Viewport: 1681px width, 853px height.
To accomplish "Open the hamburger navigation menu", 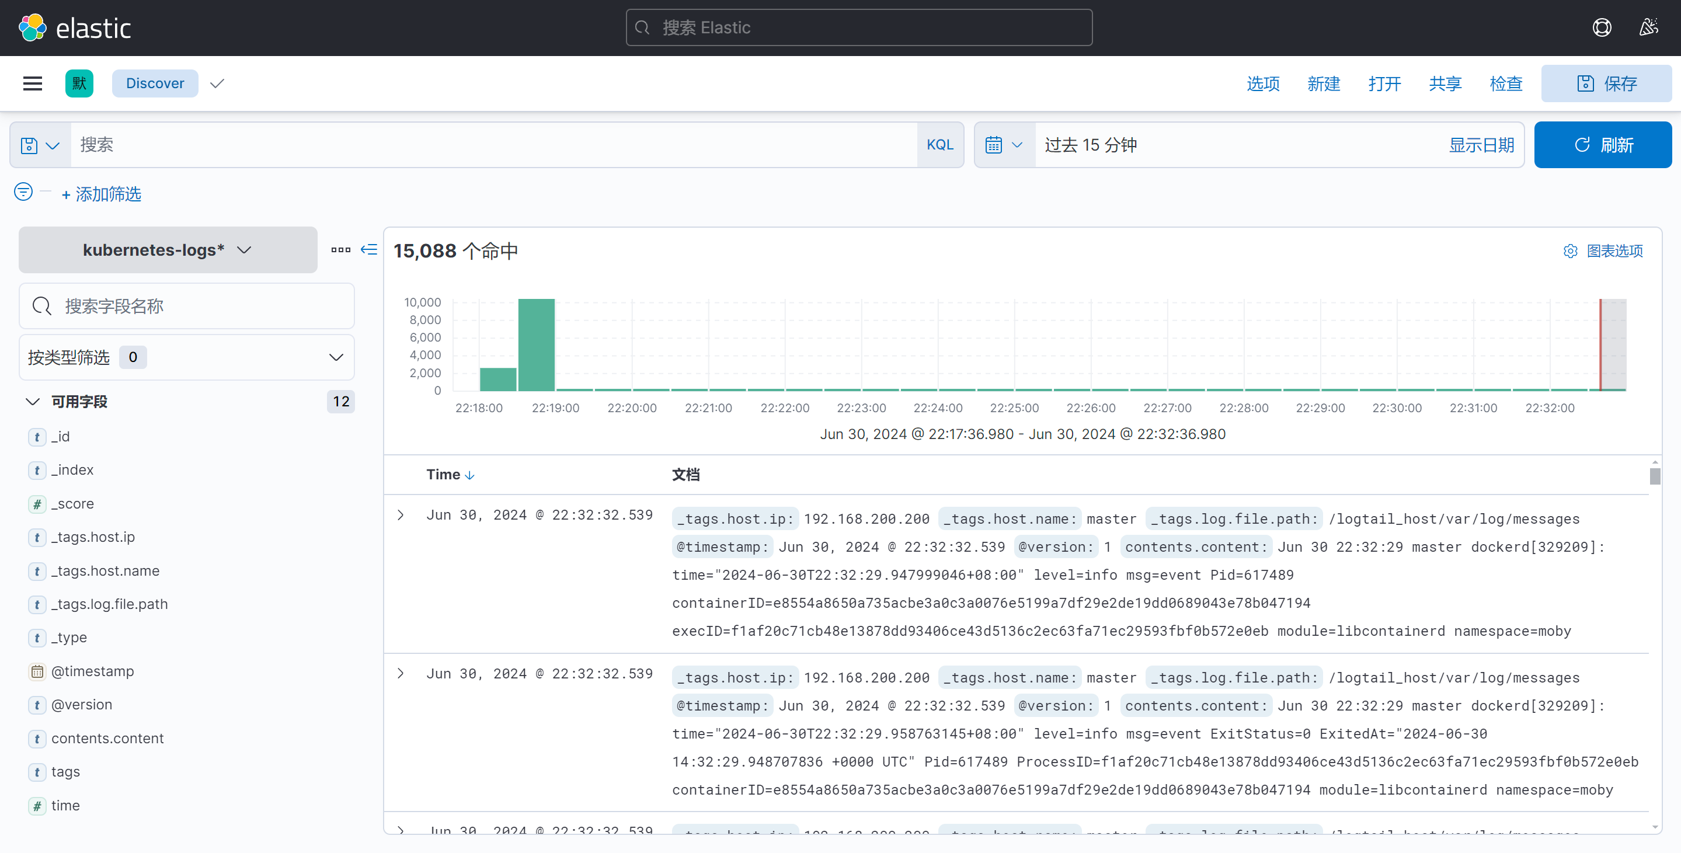I will [33, 83].
